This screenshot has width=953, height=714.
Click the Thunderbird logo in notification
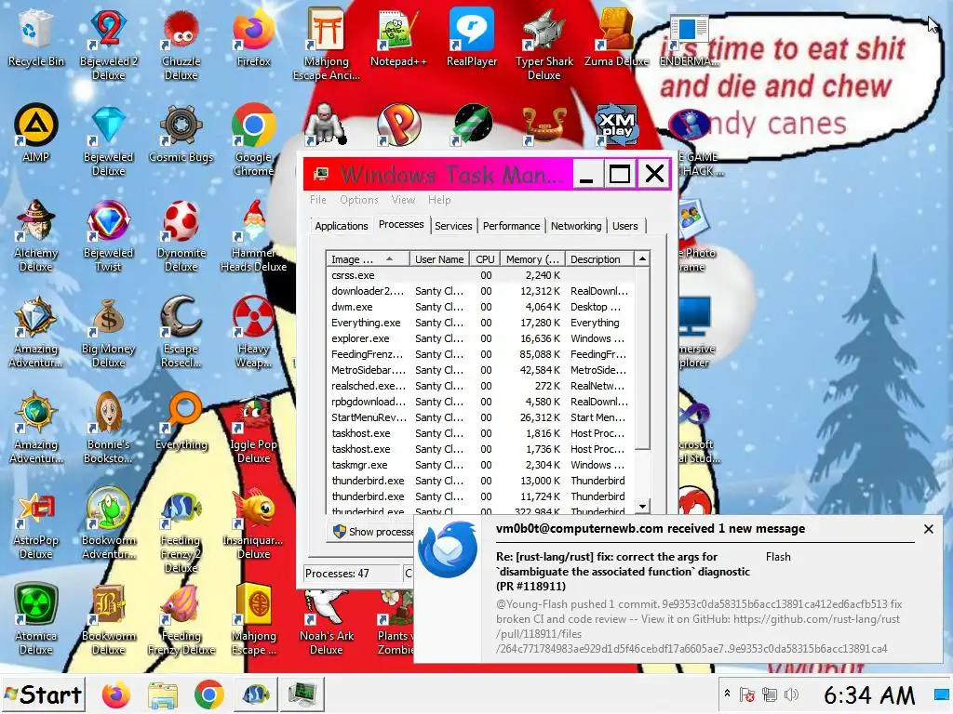click(x=449, y=549)
